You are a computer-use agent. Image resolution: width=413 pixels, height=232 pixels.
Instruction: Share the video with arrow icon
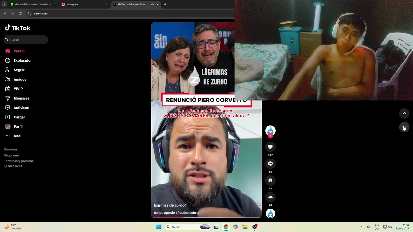coord(270,197)
